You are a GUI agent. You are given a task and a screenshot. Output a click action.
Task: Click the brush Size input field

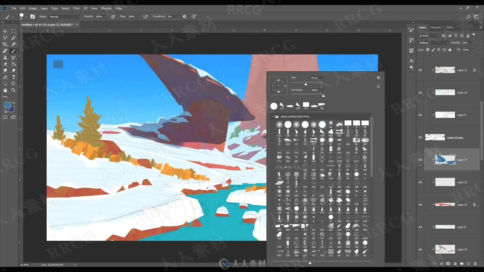tap(316, 78)
